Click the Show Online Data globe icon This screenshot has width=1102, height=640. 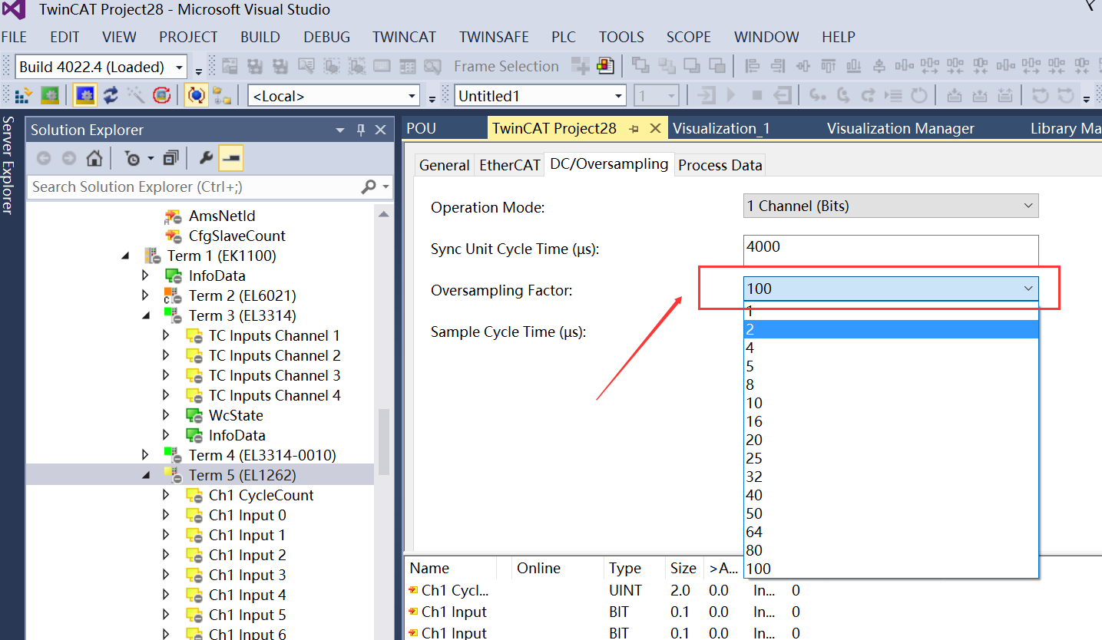pyautogui.click(x=196, y=95)
